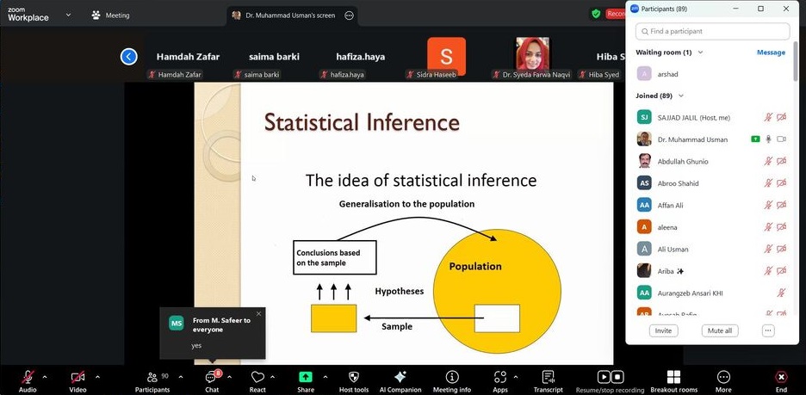Open chat options caret next to Chat
The image size is (806, 395).
(229, 377)
